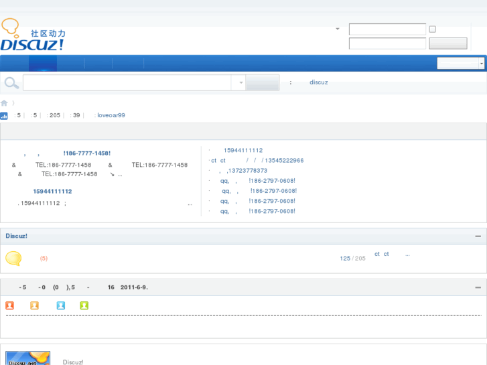Expand the search type dropdown arrow
The height and width of the screenshot is (365, 487).
(x=240, y=83)
